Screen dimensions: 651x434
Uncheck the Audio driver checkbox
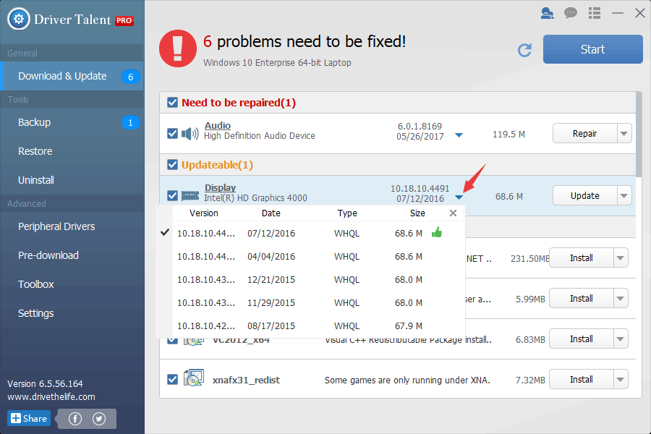(172, 133)
